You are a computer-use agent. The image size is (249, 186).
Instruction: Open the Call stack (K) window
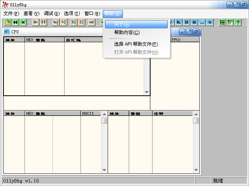point(179,22)
